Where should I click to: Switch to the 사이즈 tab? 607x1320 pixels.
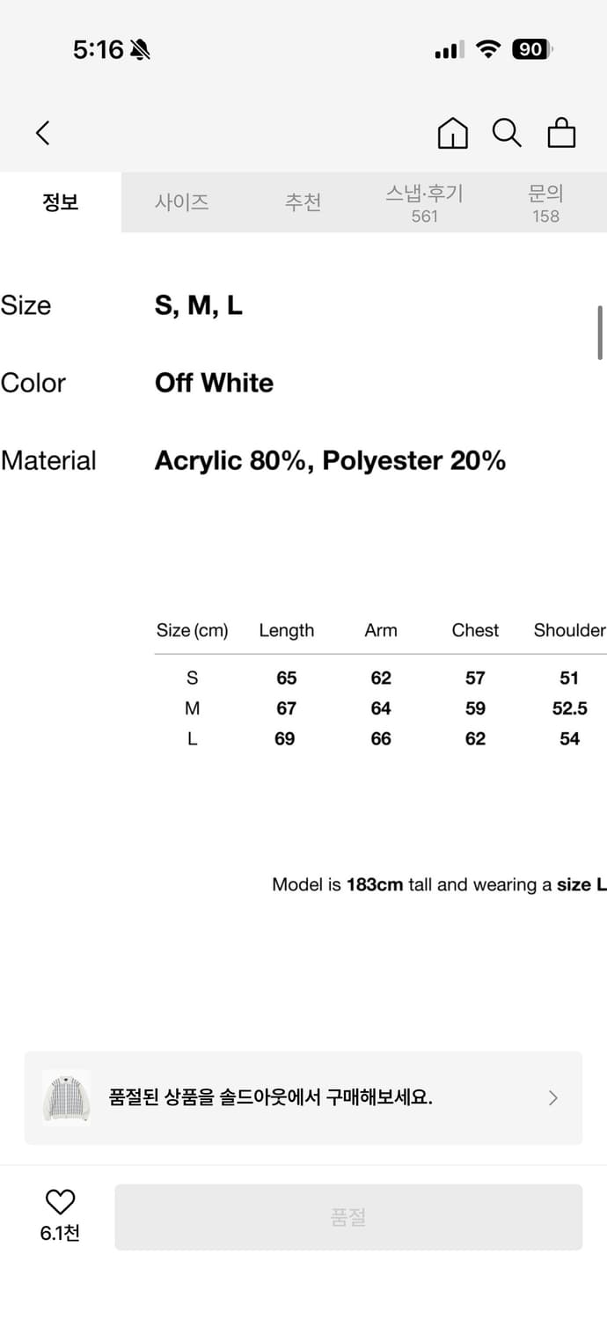point(182,202)
